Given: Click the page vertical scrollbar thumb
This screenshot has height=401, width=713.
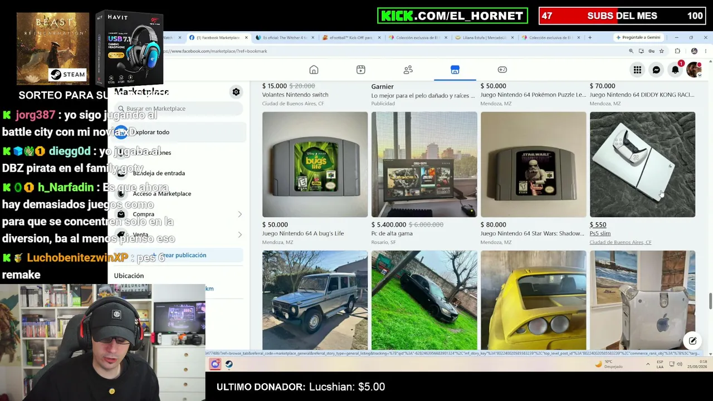Looking at the screenshot, I should [x=710, y=301].
